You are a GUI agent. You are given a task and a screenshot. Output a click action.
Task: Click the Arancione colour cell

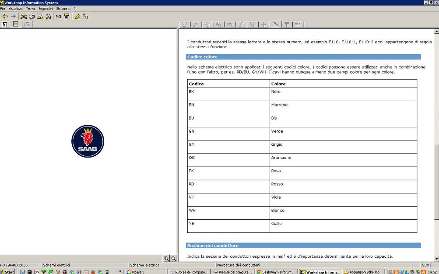click(x=343, y=160)
